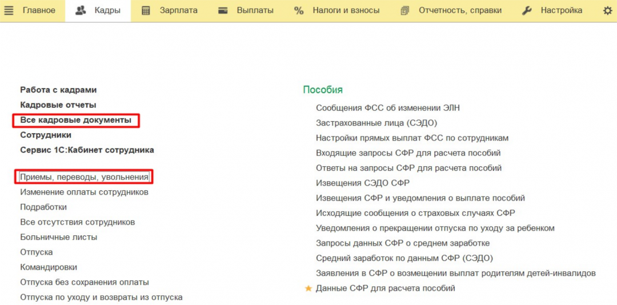The image size is (617, 305).
Task: Click the wrench icon beside Настройка
Action: [527, 11]
